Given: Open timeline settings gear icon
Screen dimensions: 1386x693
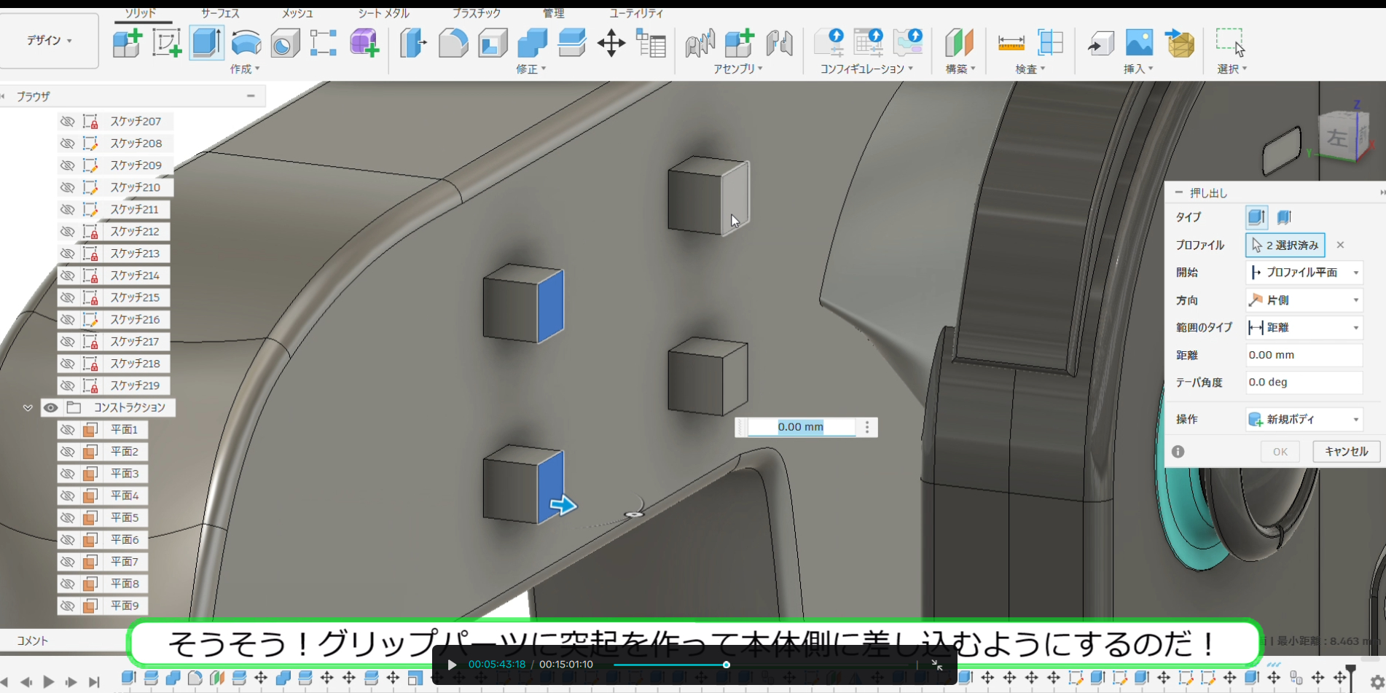Looking at the screenshot, I should [x=1376, y=682].
